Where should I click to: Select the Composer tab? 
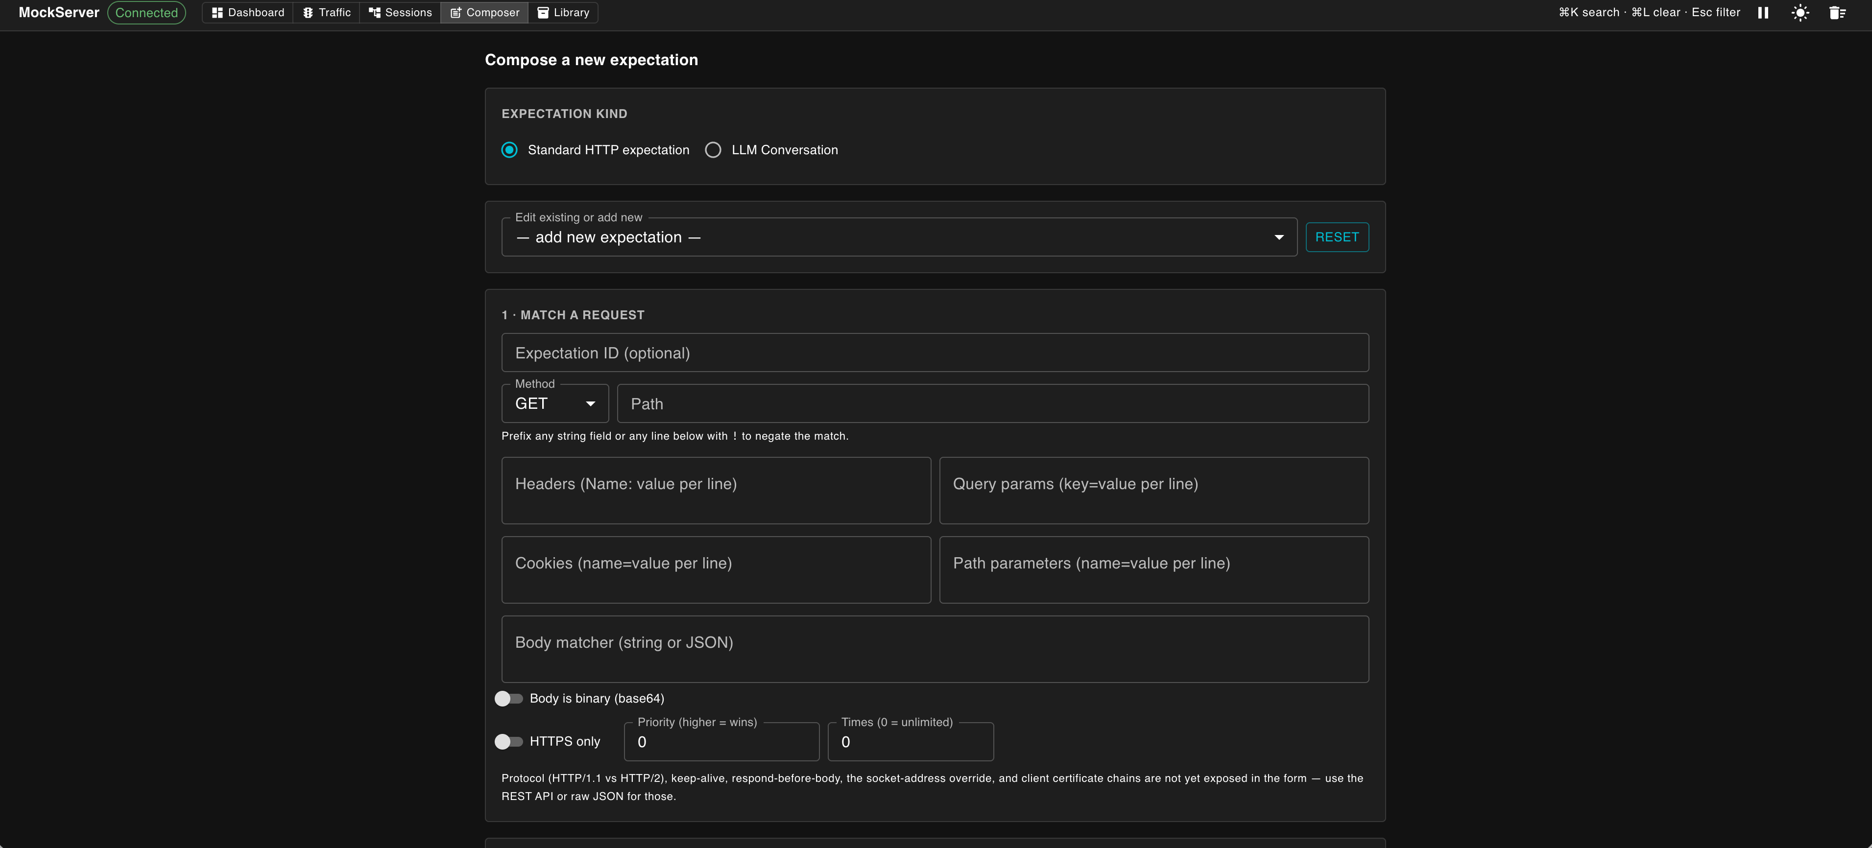coord(485,12)
